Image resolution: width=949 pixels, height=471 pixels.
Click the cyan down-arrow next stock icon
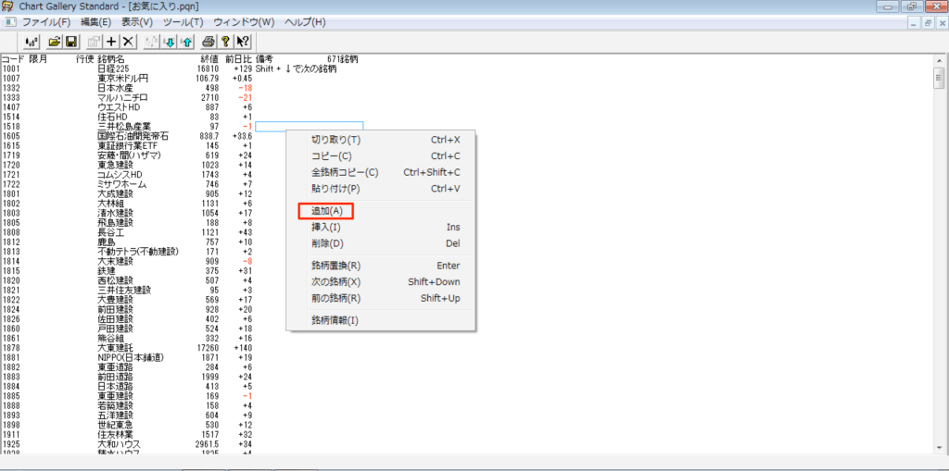pos(169,42)
